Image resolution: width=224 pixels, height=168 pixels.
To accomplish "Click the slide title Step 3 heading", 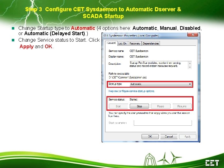I will coord(103,12).
